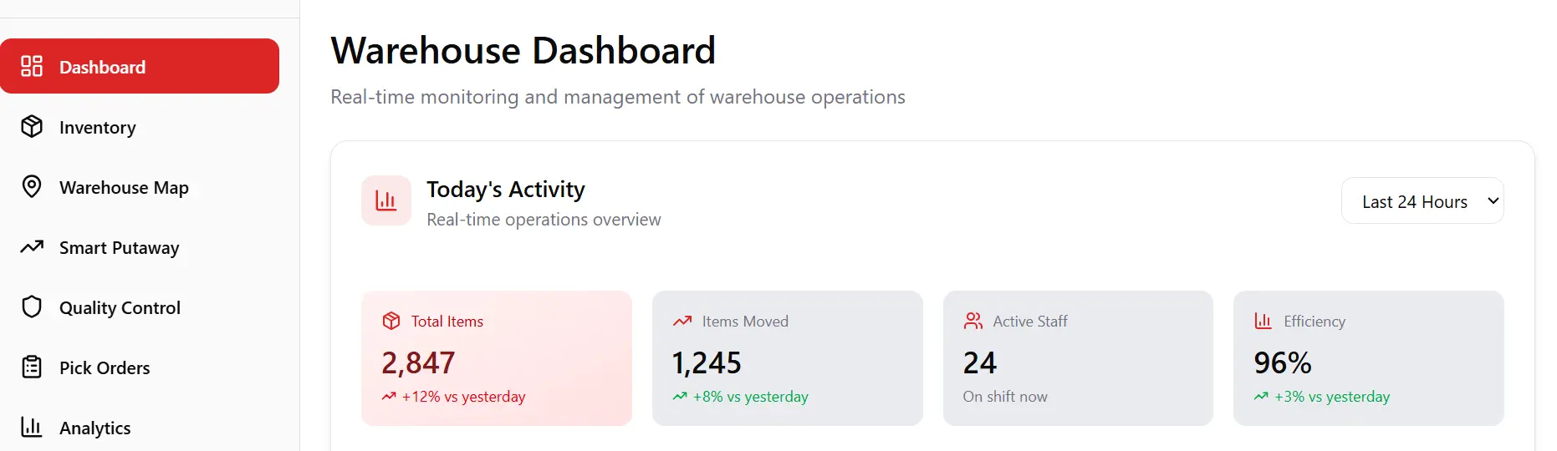The image size is (1557, 451).
Task: Click the Dashboard grid icon in sidebar
Action: pyautogui.click(x=32, y=66)
